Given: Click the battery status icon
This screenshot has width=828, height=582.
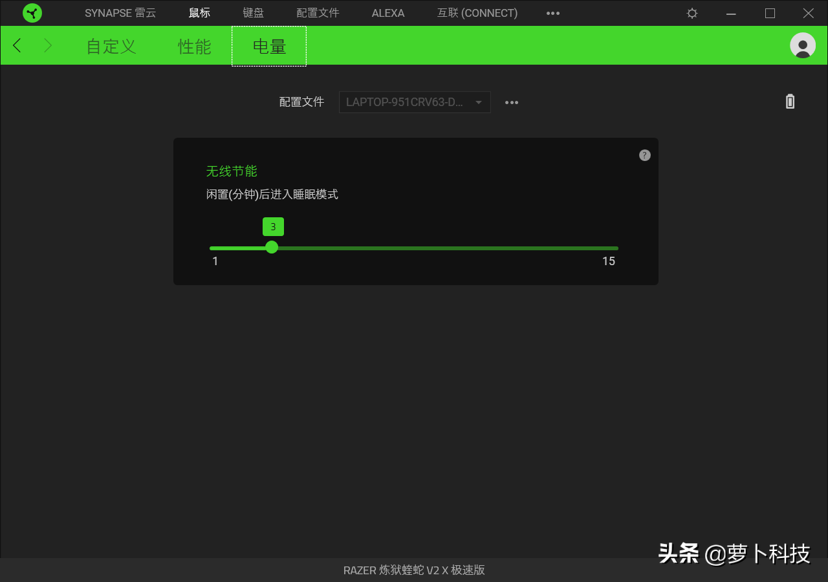Looking at the screenshot, I should (790, 102).
